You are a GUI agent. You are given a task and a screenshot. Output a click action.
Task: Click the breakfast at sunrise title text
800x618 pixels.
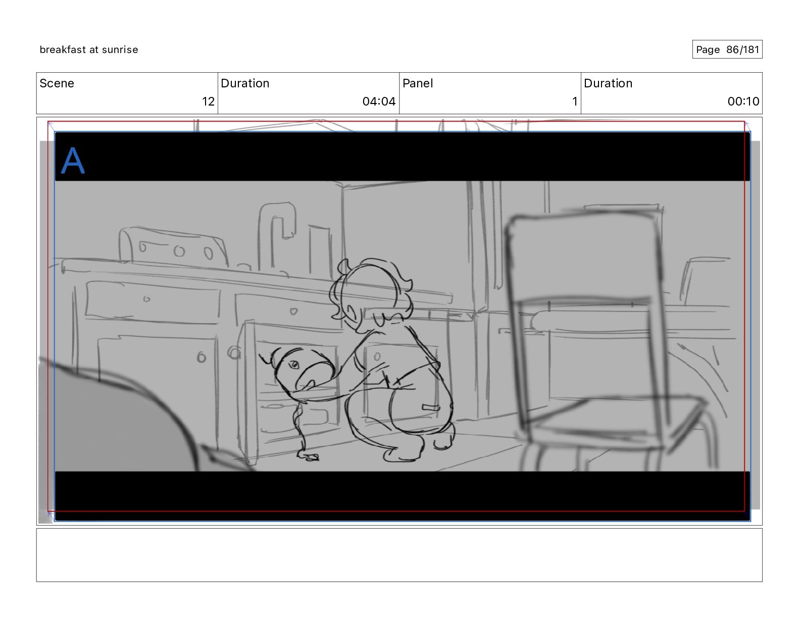(x=89, y=49)
